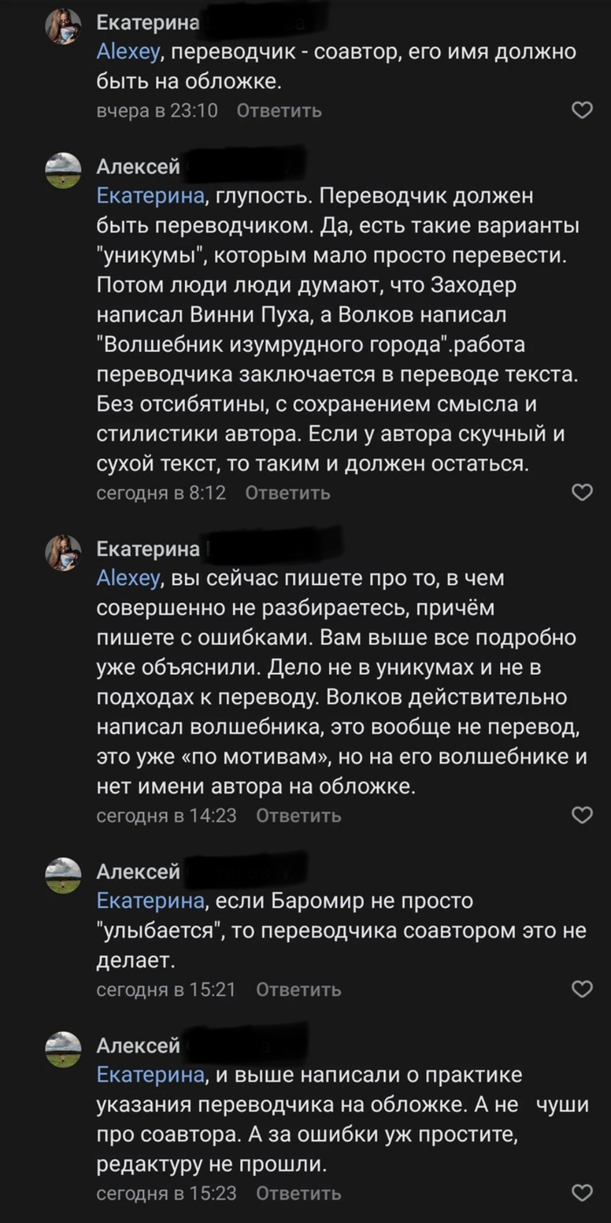Tap heart on the сегодня в 14:23 comment
This screenshot has width=611, height=1223.
coord(581,815)
